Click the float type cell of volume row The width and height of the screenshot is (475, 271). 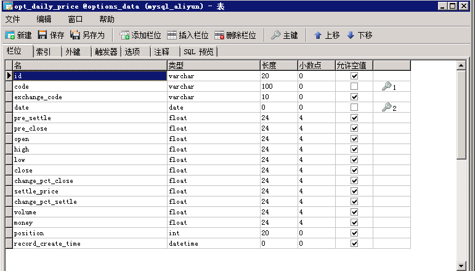point(214,212)
